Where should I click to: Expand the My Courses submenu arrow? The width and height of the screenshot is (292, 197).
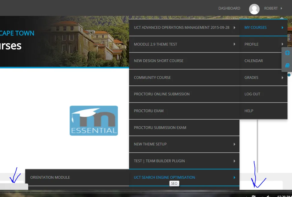pos(282,28)
